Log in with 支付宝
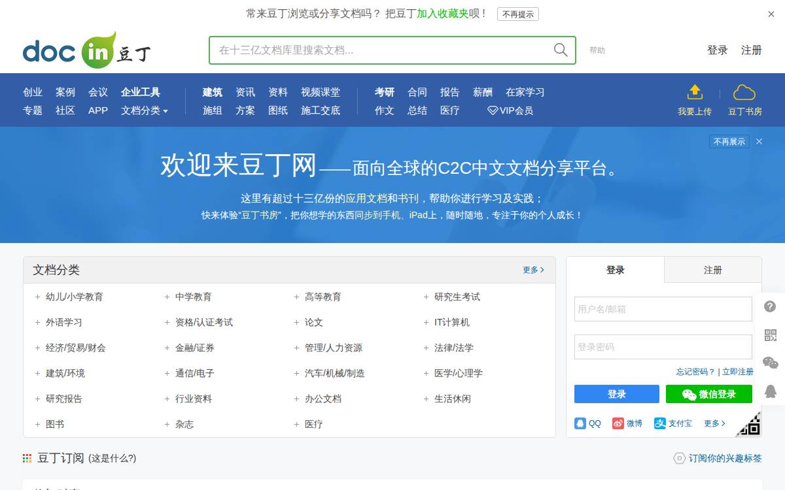The image size is (785, 490). 673,423
